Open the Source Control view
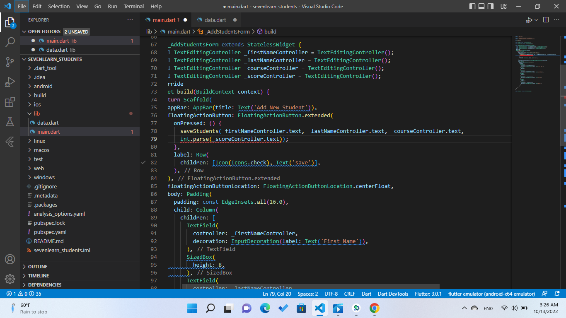 (10, 62)
